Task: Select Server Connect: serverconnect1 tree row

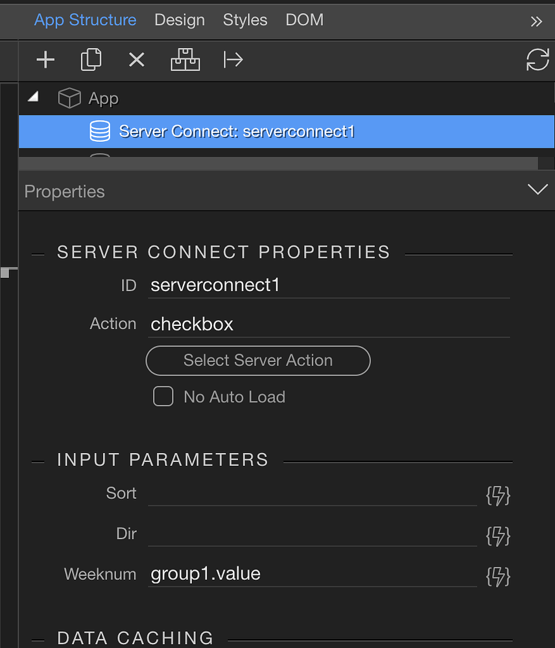Action: [x=287, y=132]
